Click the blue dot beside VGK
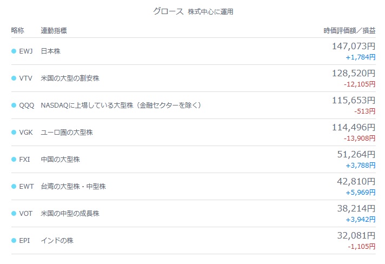This screenshot has width=385, height=264. click(14, 132)
